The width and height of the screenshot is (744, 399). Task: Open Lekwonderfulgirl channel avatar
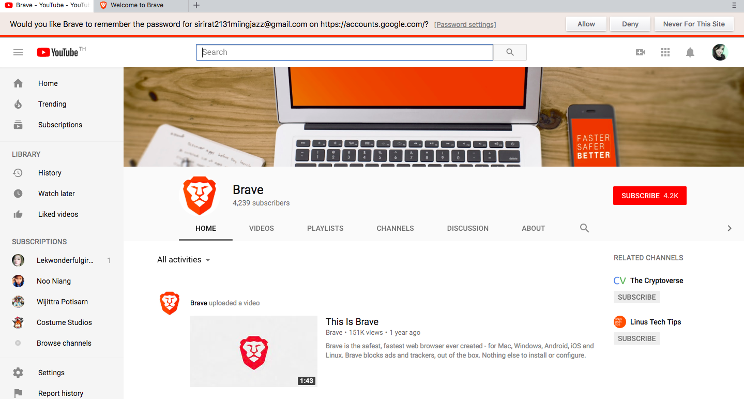pyautogui.click(x=18, y=260)
